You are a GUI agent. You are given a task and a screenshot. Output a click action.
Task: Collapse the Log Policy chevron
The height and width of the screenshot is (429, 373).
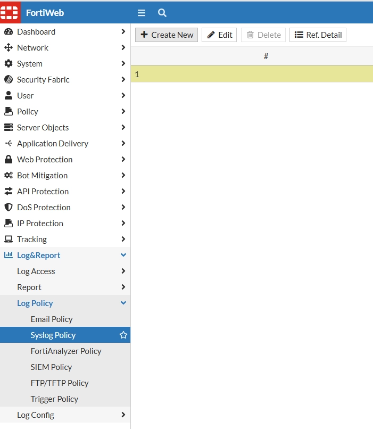(123, 303)
